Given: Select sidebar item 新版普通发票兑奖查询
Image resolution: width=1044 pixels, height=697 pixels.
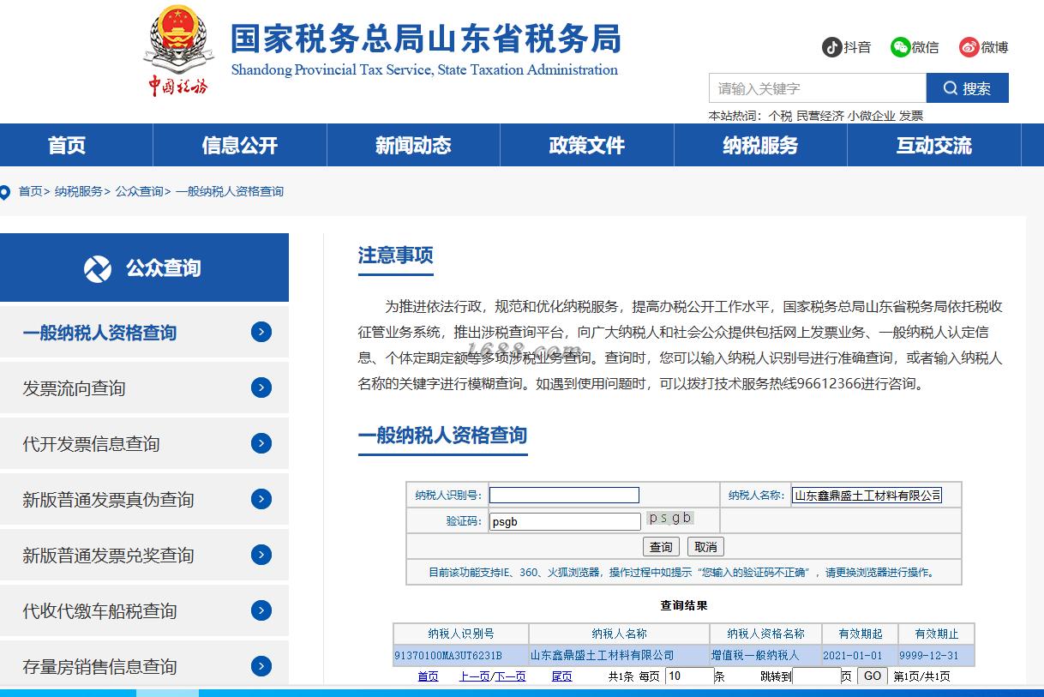Looking at the screenshot, I should click(144, 556).
